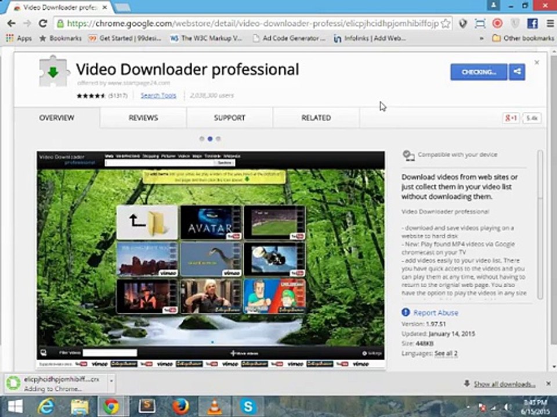Open Infolinks Add Web bookmark
The height and width of the screenshot is (417, 557).
click(x=370, y=38)
